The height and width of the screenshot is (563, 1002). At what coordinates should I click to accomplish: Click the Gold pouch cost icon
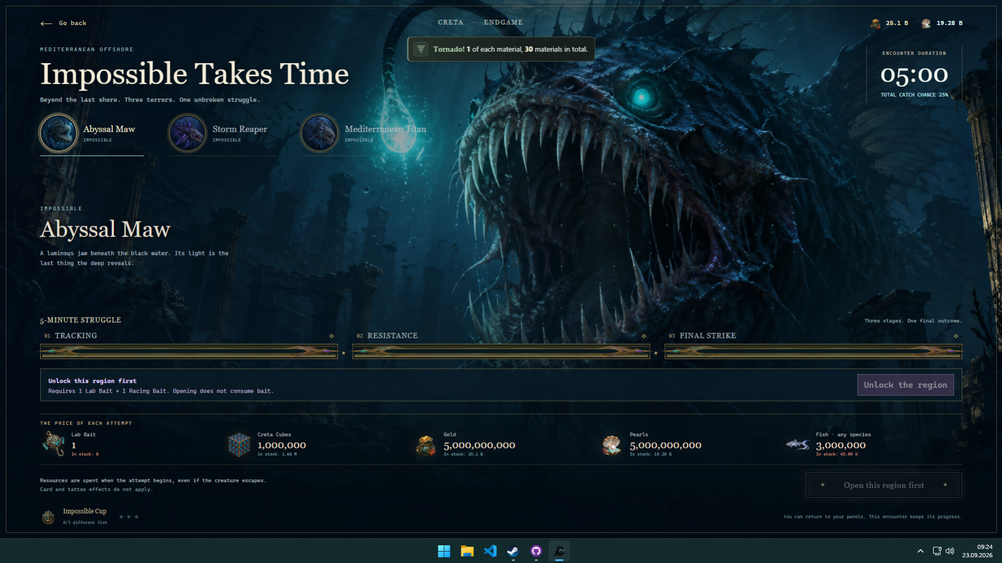pyautogui.click(x=425, y=445)
